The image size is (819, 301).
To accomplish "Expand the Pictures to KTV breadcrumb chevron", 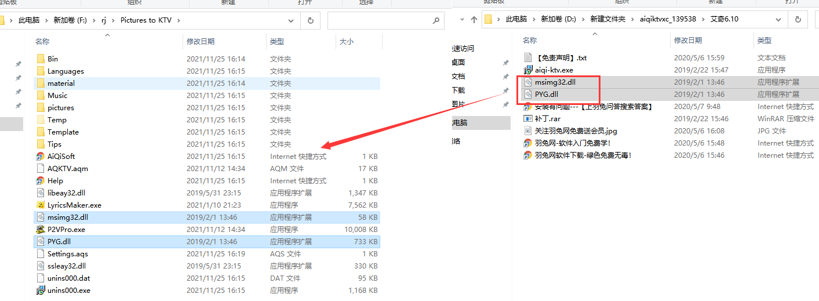I will coord(179,20).
